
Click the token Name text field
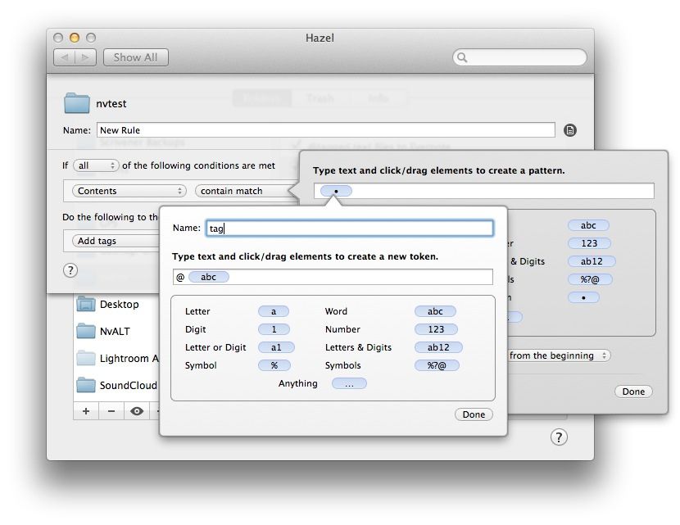[349, 229]
